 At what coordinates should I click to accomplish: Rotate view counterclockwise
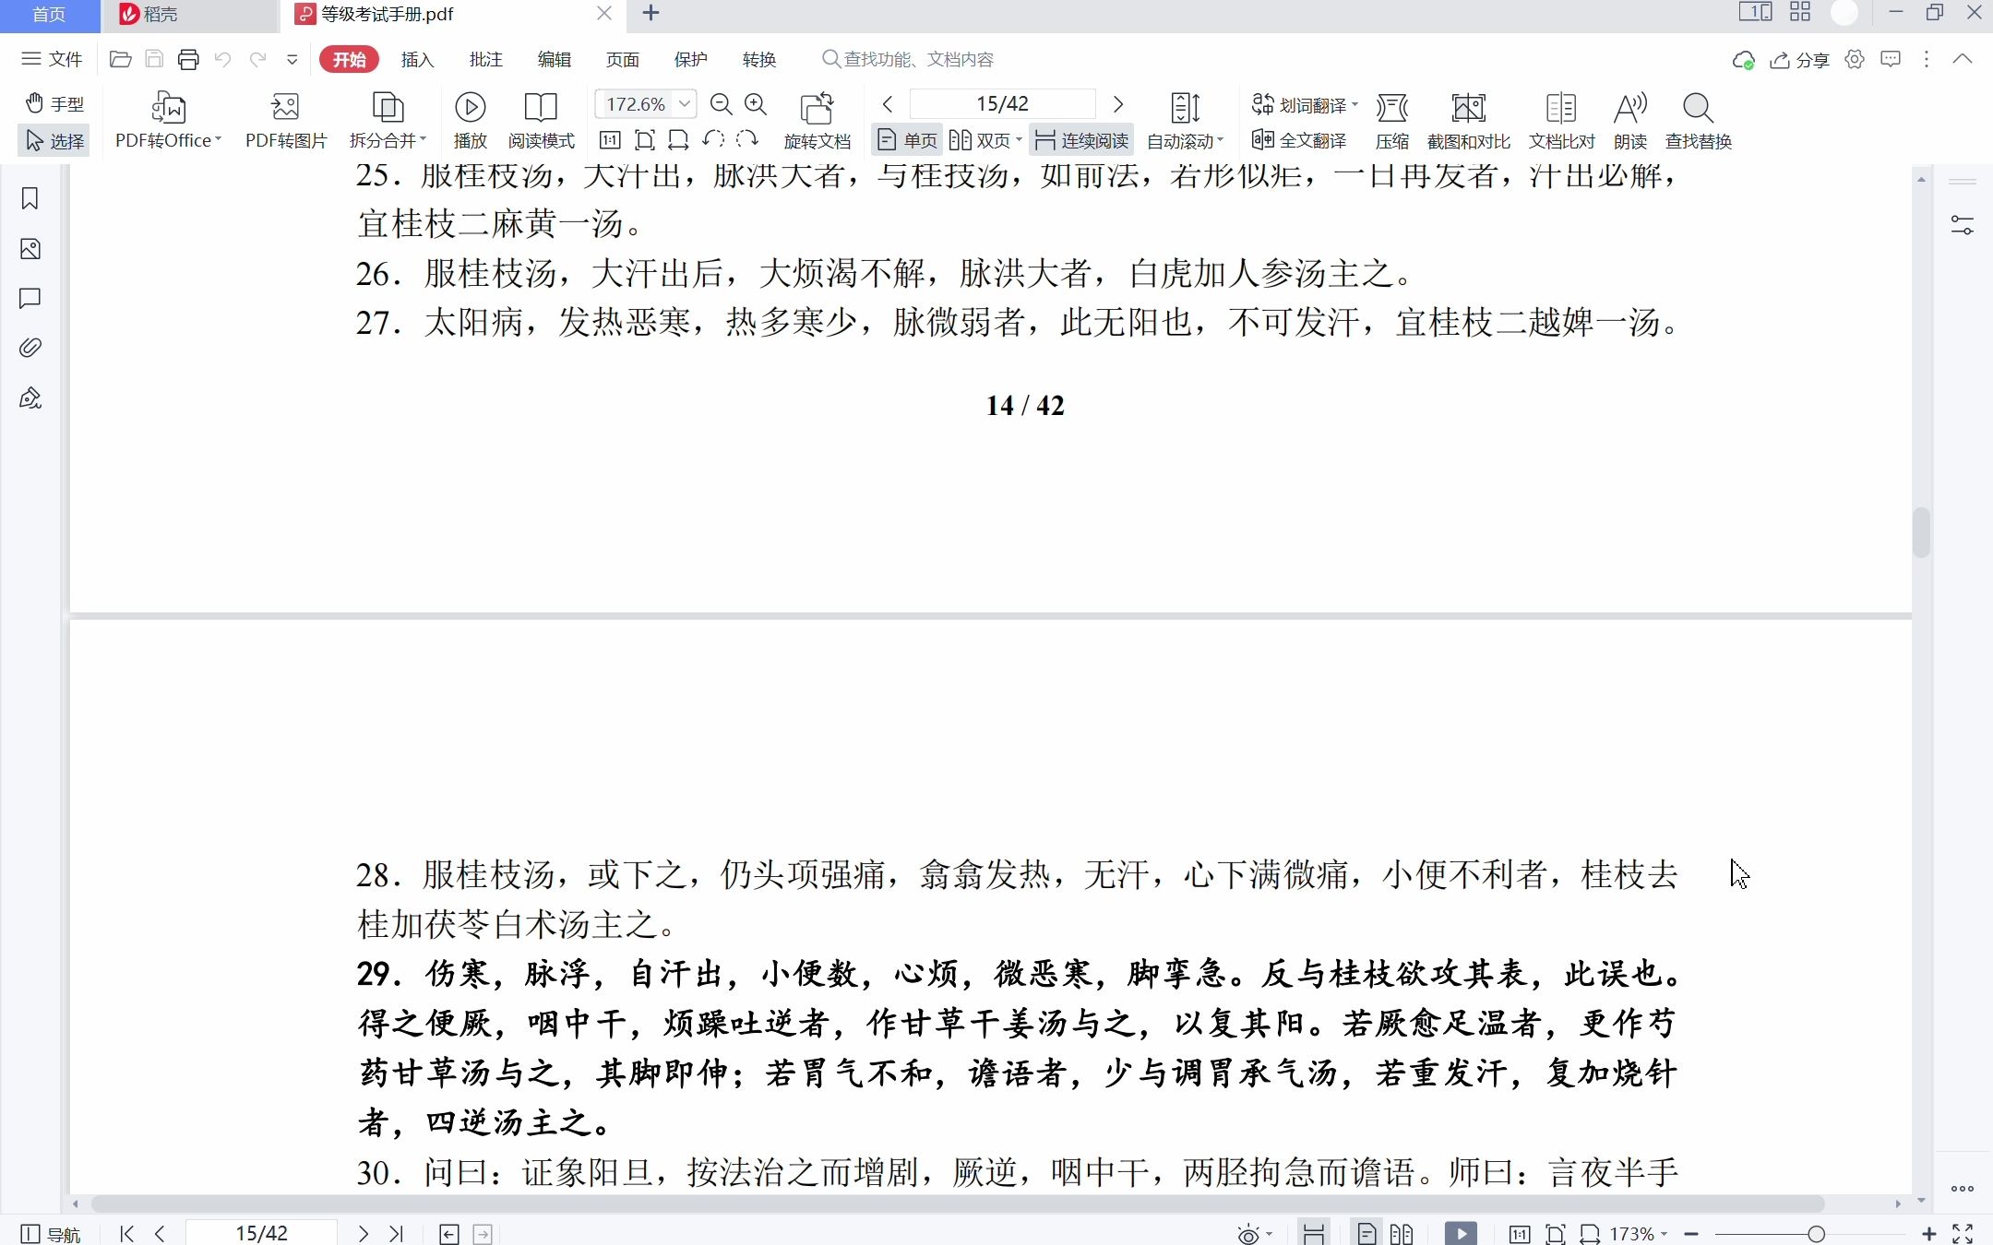tap(713, 139)
